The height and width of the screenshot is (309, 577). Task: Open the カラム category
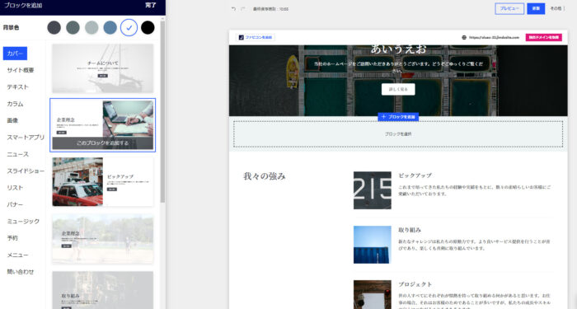[15, 104]
